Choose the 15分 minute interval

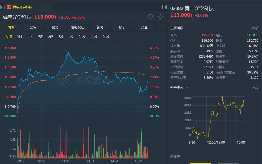click(82, 36)
